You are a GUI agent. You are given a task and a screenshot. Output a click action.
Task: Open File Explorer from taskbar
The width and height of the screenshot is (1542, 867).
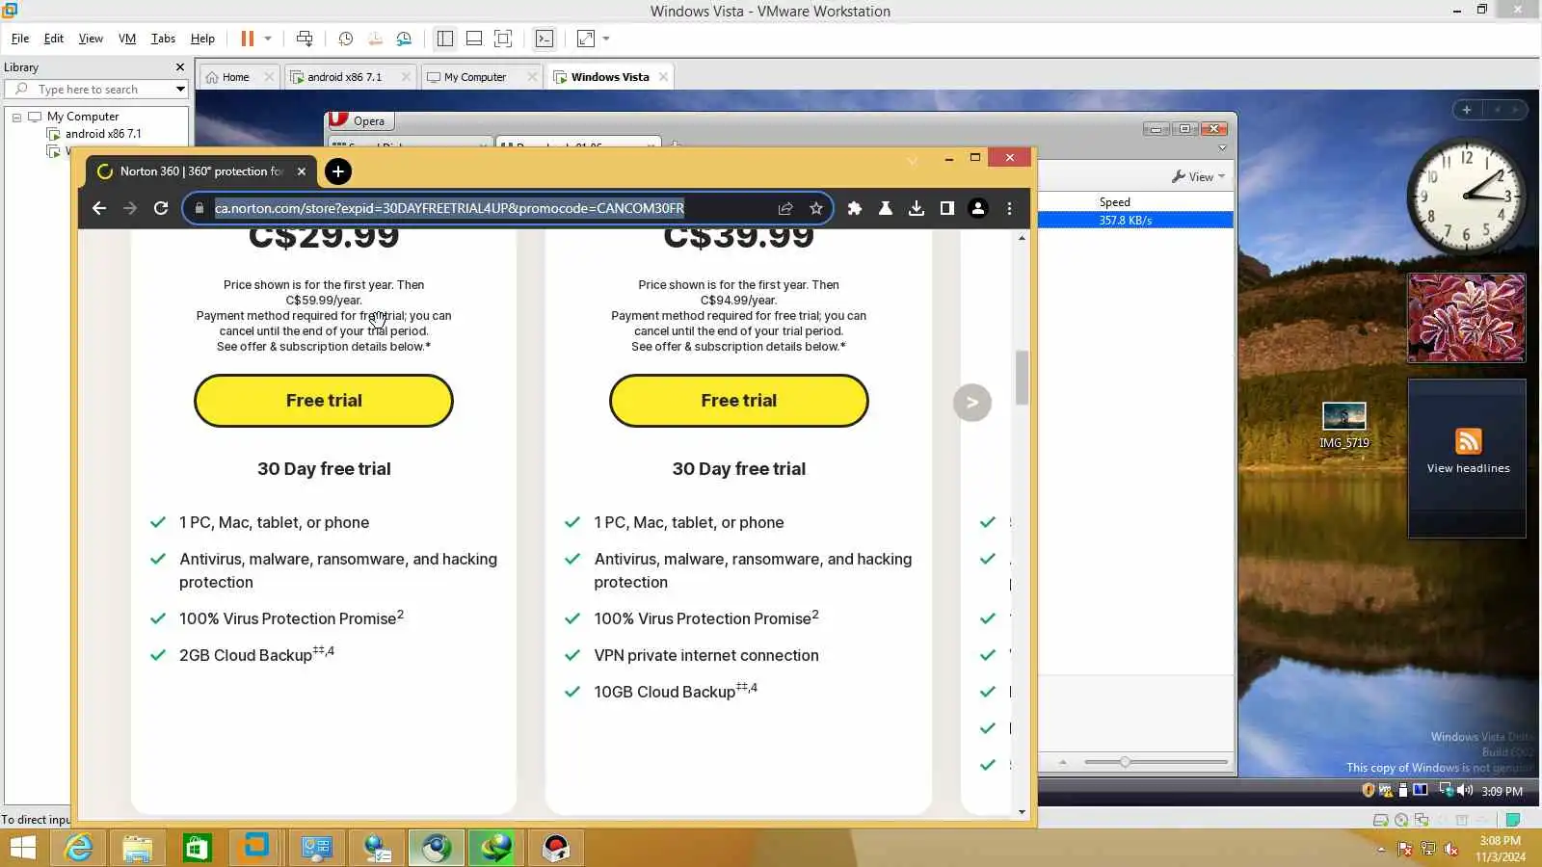138,848
